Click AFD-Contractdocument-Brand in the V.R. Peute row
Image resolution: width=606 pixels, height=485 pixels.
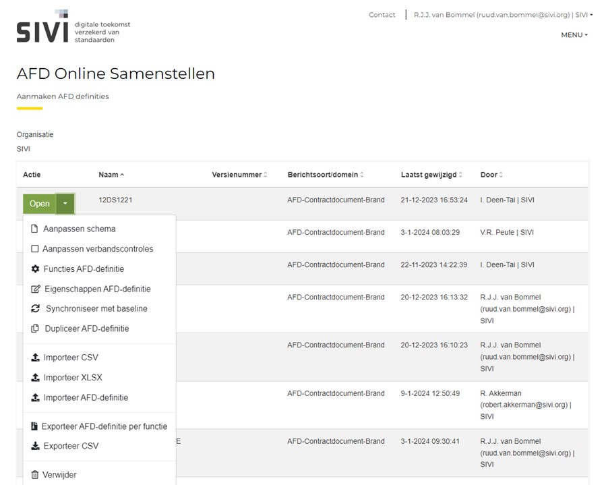[x=336, y=233]
